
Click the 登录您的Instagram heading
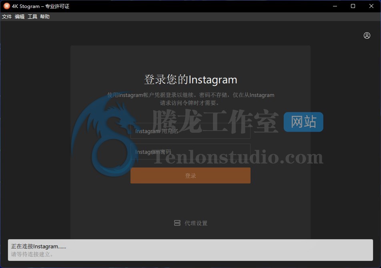[190, 80]
